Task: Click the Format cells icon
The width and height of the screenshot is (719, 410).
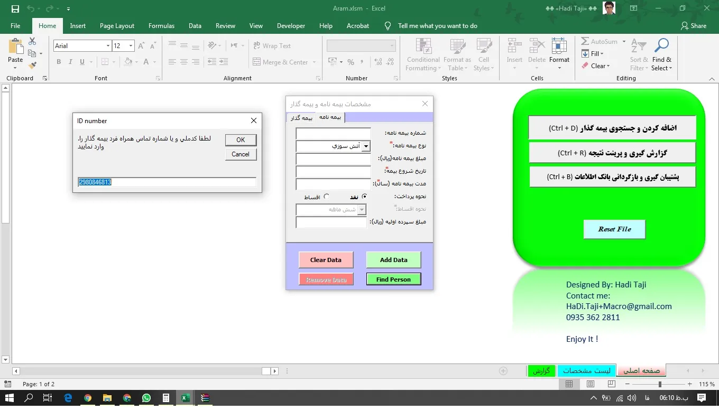Action: click(x=559, y=48)
